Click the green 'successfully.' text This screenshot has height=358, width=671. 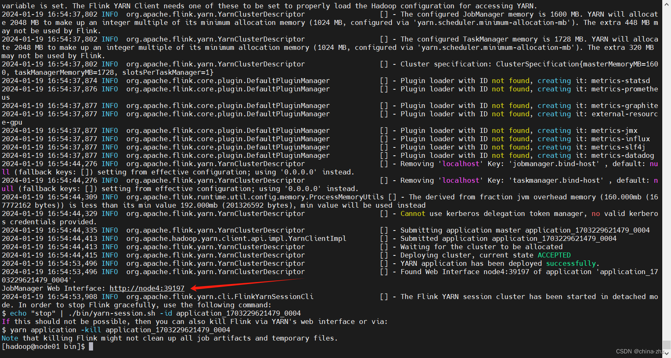573,263
